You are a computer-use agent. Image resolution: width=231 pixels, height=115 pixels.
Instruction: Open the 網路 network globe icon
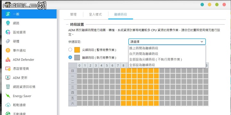[x=8, y=23]
